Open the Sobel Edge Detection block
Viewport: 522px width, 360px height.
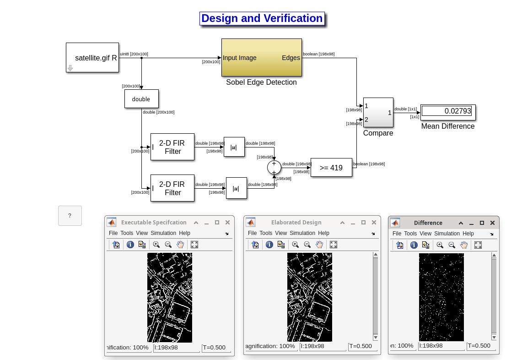(x=261, y=58)
